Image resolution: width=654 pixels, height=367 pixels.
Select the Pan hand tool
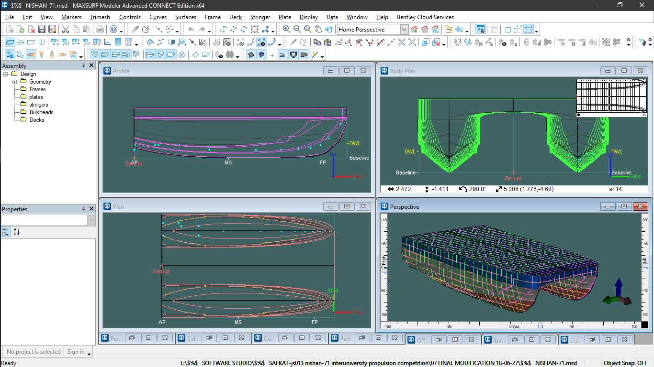click(318, 29)
